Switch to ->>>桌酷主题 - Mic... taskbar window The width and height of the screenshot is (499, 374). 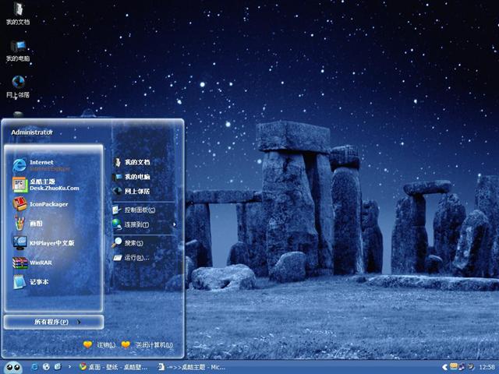(x=193, y=367)
